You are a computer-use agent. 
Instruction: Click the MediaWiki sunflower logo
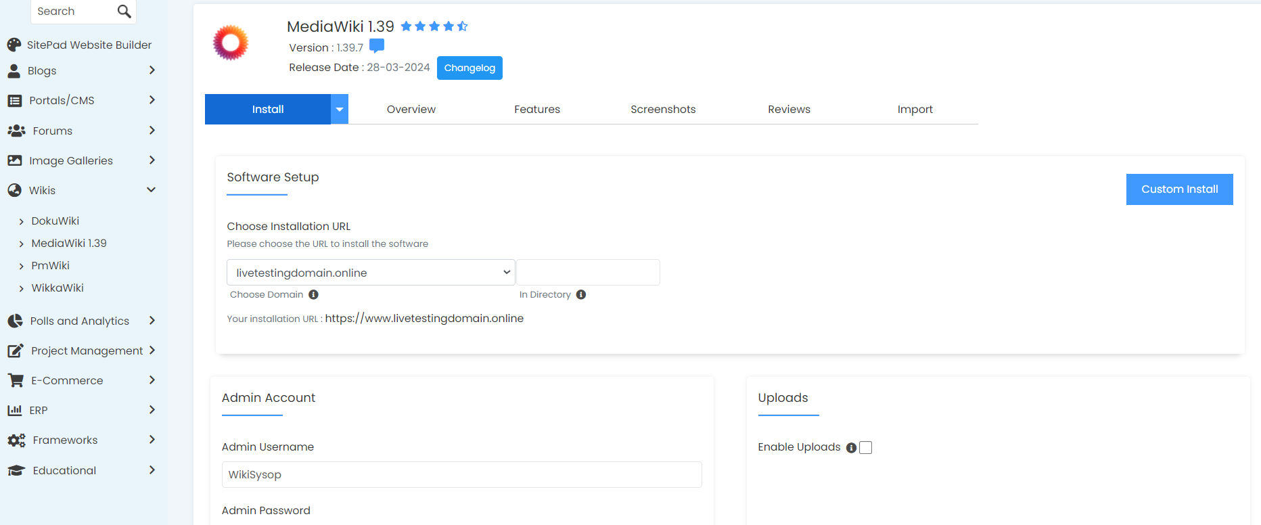231,43
